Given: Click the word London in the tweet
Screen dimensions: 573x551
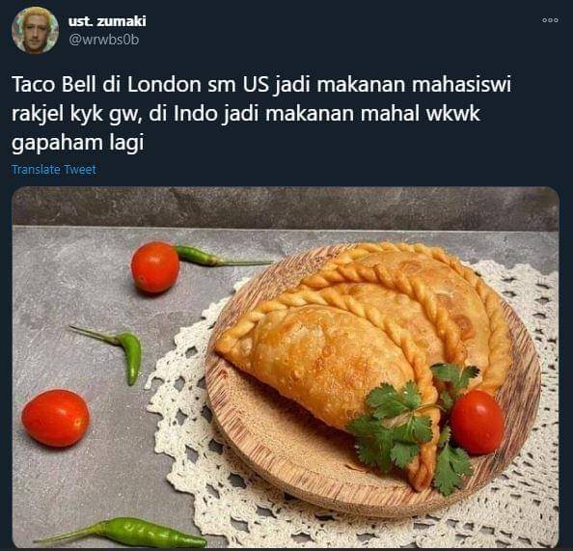Looking at the screenshot, I should pos(164,85).
